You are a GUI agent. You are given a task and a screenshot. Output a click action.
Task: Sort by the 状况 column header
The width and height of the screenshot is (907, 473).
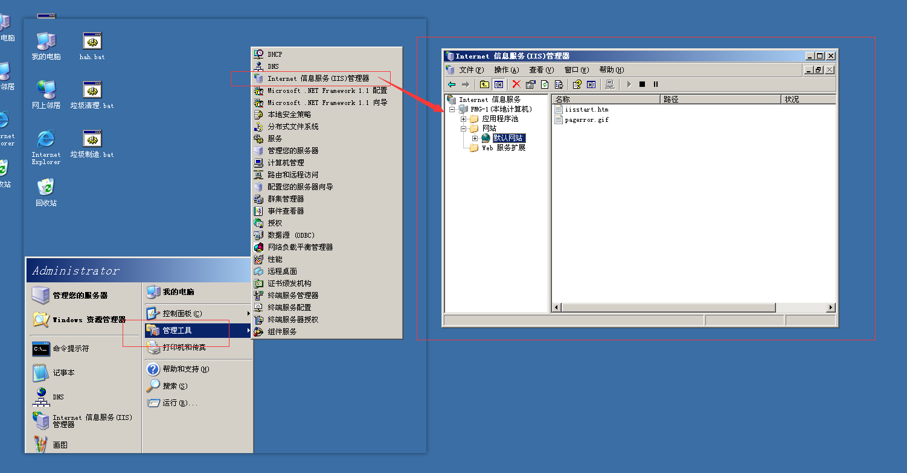click(x=809, y=100)
